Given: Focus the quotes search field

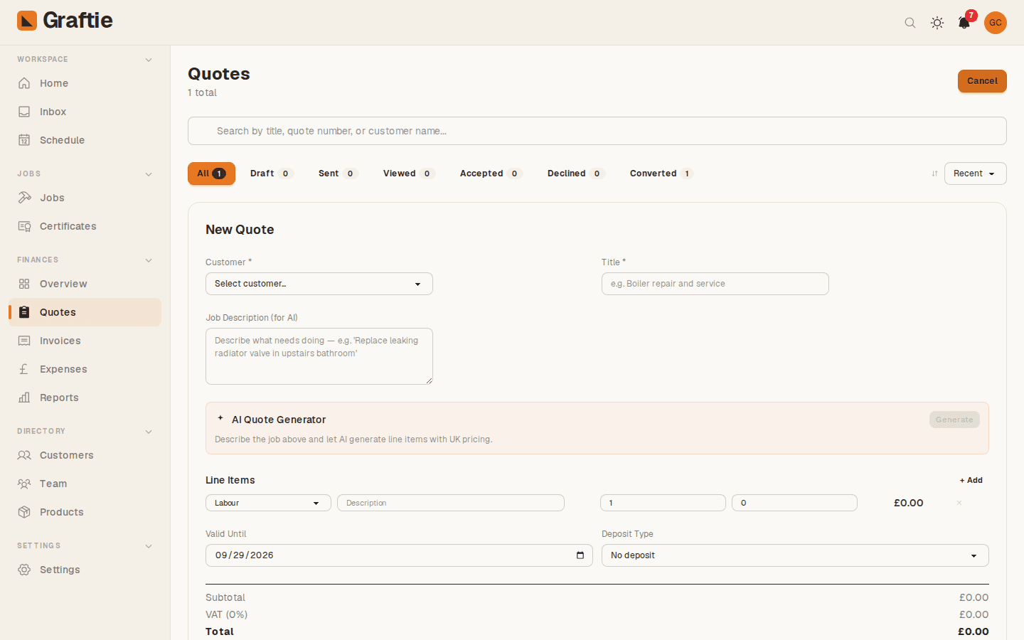Looking at the screenshot, I should click(597, 131).
